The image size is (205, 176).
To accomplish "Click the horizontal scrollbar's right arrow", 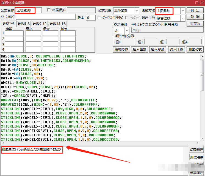I will (x=197, y=143).
